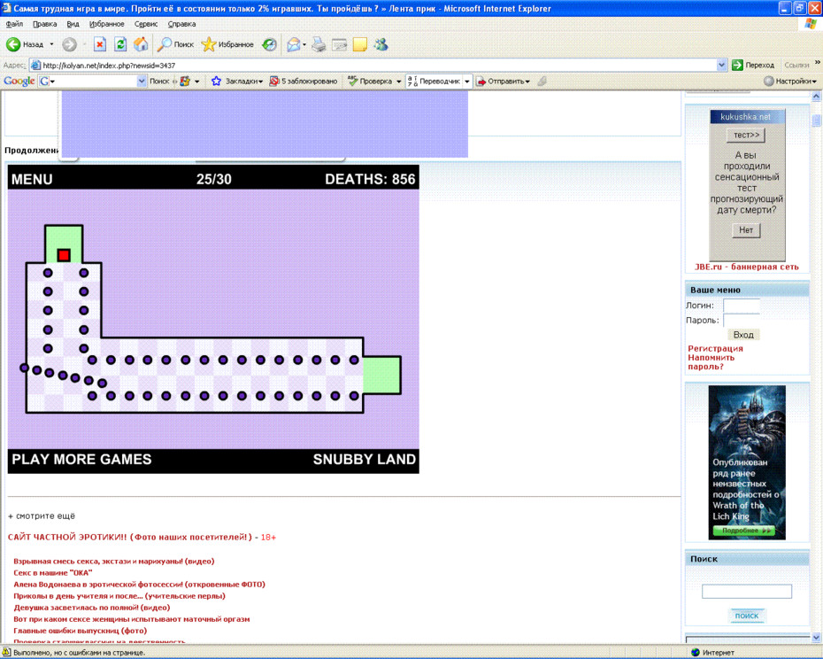This screenshot has height=659, width=823.
Task: Click the поиск search button in sidebar
Action: point(746,616)
